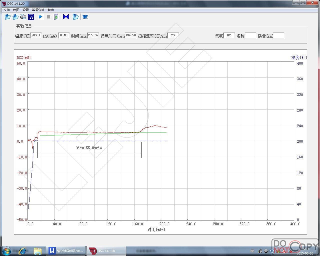Open the 帮助 menu
Image resolution: width=320 pixels, height=256 pixels.
(x=50, y=10)
